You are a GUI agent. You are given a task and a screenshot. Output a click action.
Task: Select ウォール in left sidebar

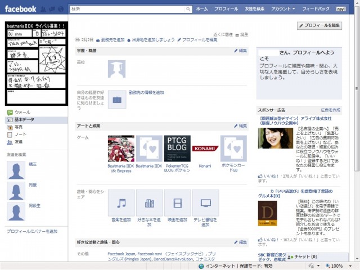(x=22, y=112)
